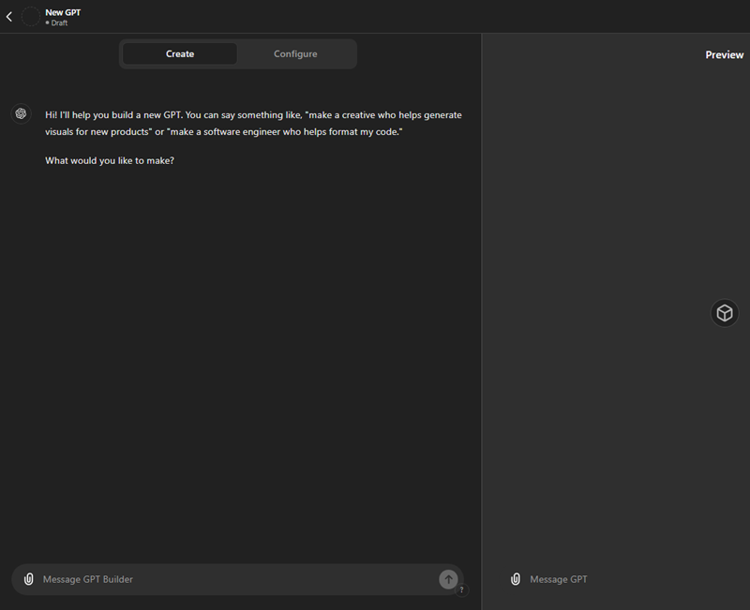
Task: Attach a file in GPT Builder chat
Action: tap(29, 579)
